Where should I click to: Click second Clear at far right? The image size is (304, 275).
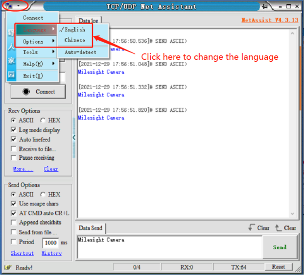pyautogui.click(x=290, y=228)
